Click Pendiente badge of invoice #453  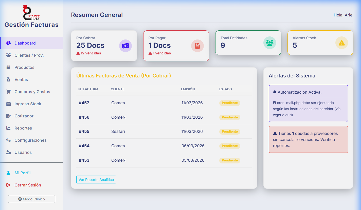click(x=230, y=160)
